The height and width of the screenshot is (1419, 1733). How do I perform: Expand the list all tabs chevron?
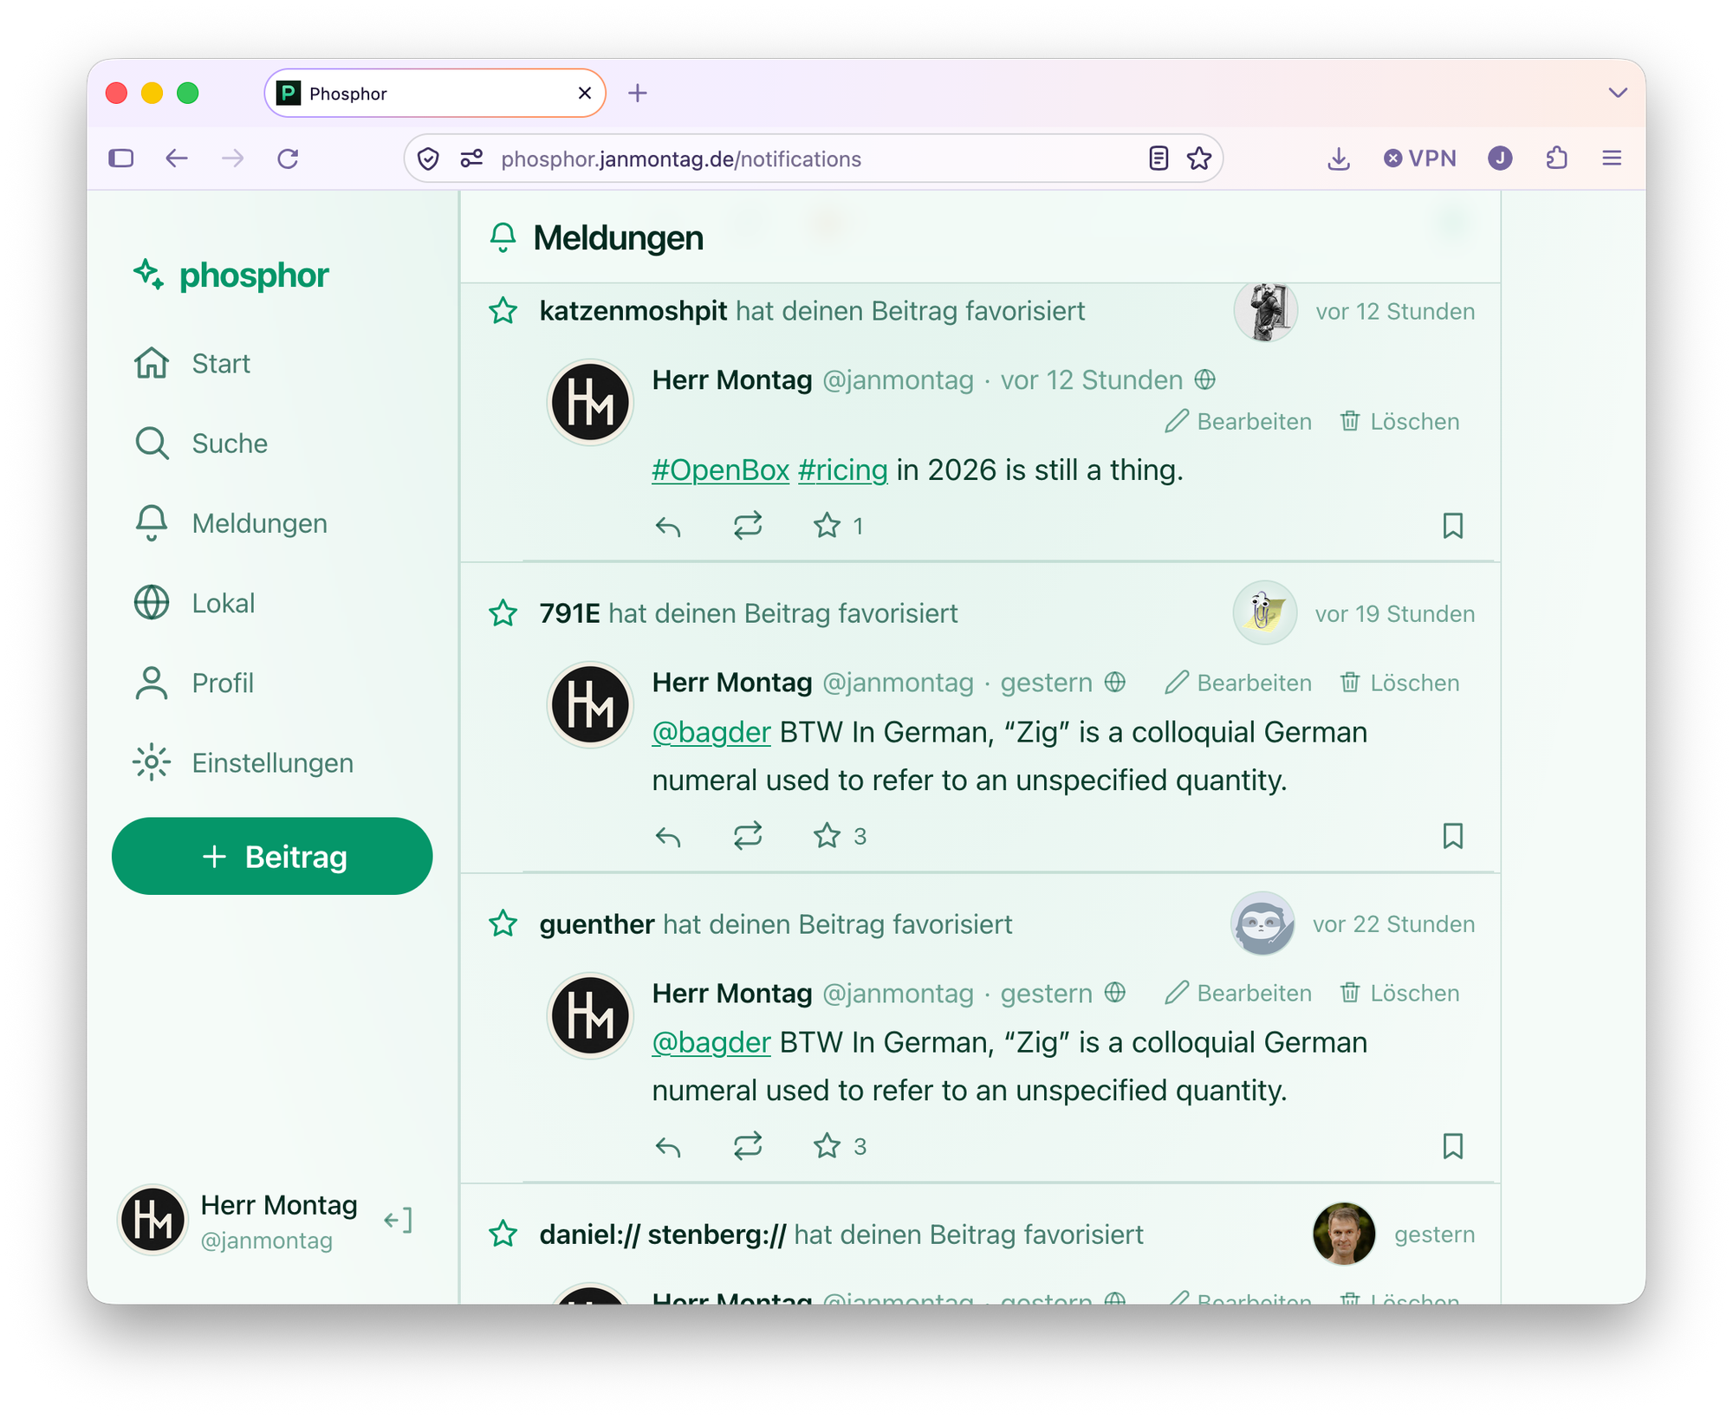1617,93
